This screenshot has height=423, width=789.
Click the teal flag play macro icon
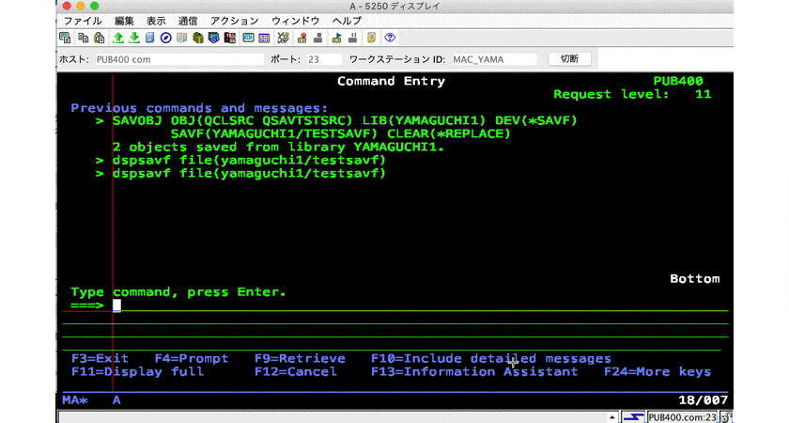[x=337, y=38]
